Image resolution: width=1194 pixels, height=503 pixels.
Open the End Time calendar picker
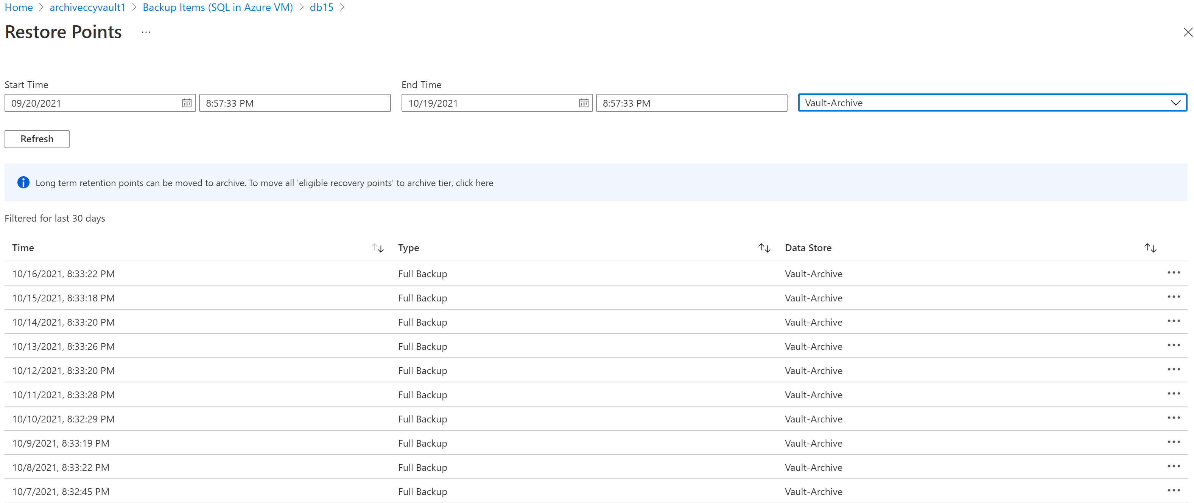tap(584, 103)
